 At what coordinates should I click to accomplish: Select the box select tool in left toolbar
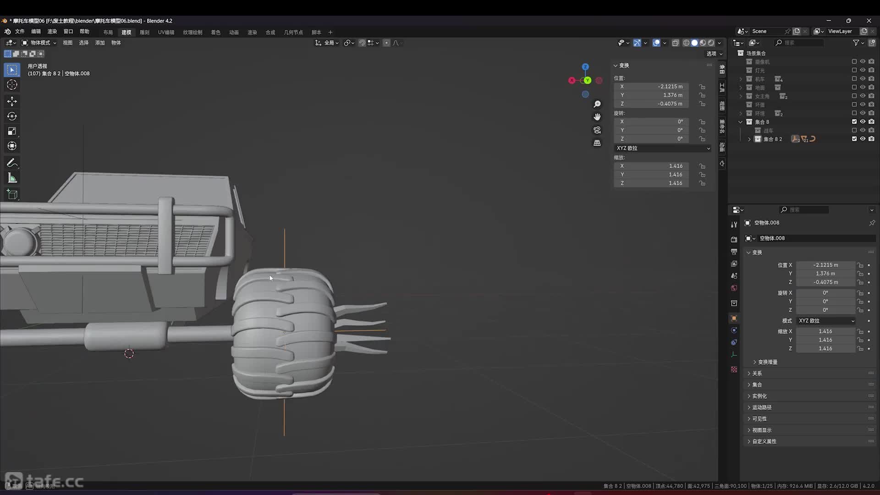(x=12, y=70)
